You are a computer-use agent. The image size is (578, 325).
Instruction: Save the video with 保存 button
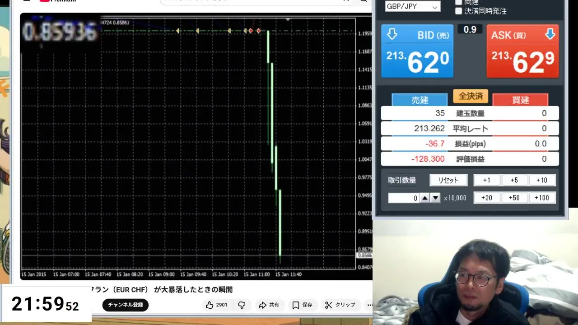point(302,305)
